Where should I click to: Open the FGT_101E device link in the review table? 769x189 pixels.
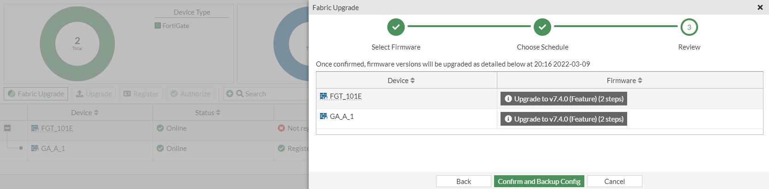point(345,96)
